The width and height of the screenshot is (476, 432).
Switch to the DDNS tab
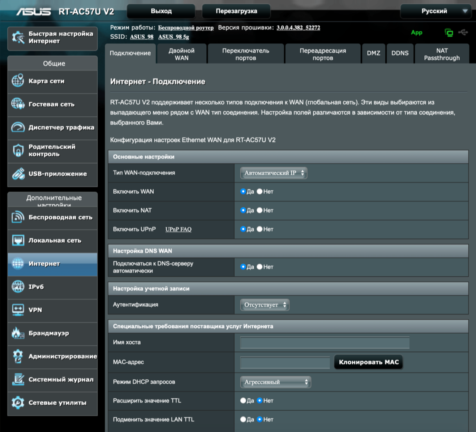click(400, 53)
